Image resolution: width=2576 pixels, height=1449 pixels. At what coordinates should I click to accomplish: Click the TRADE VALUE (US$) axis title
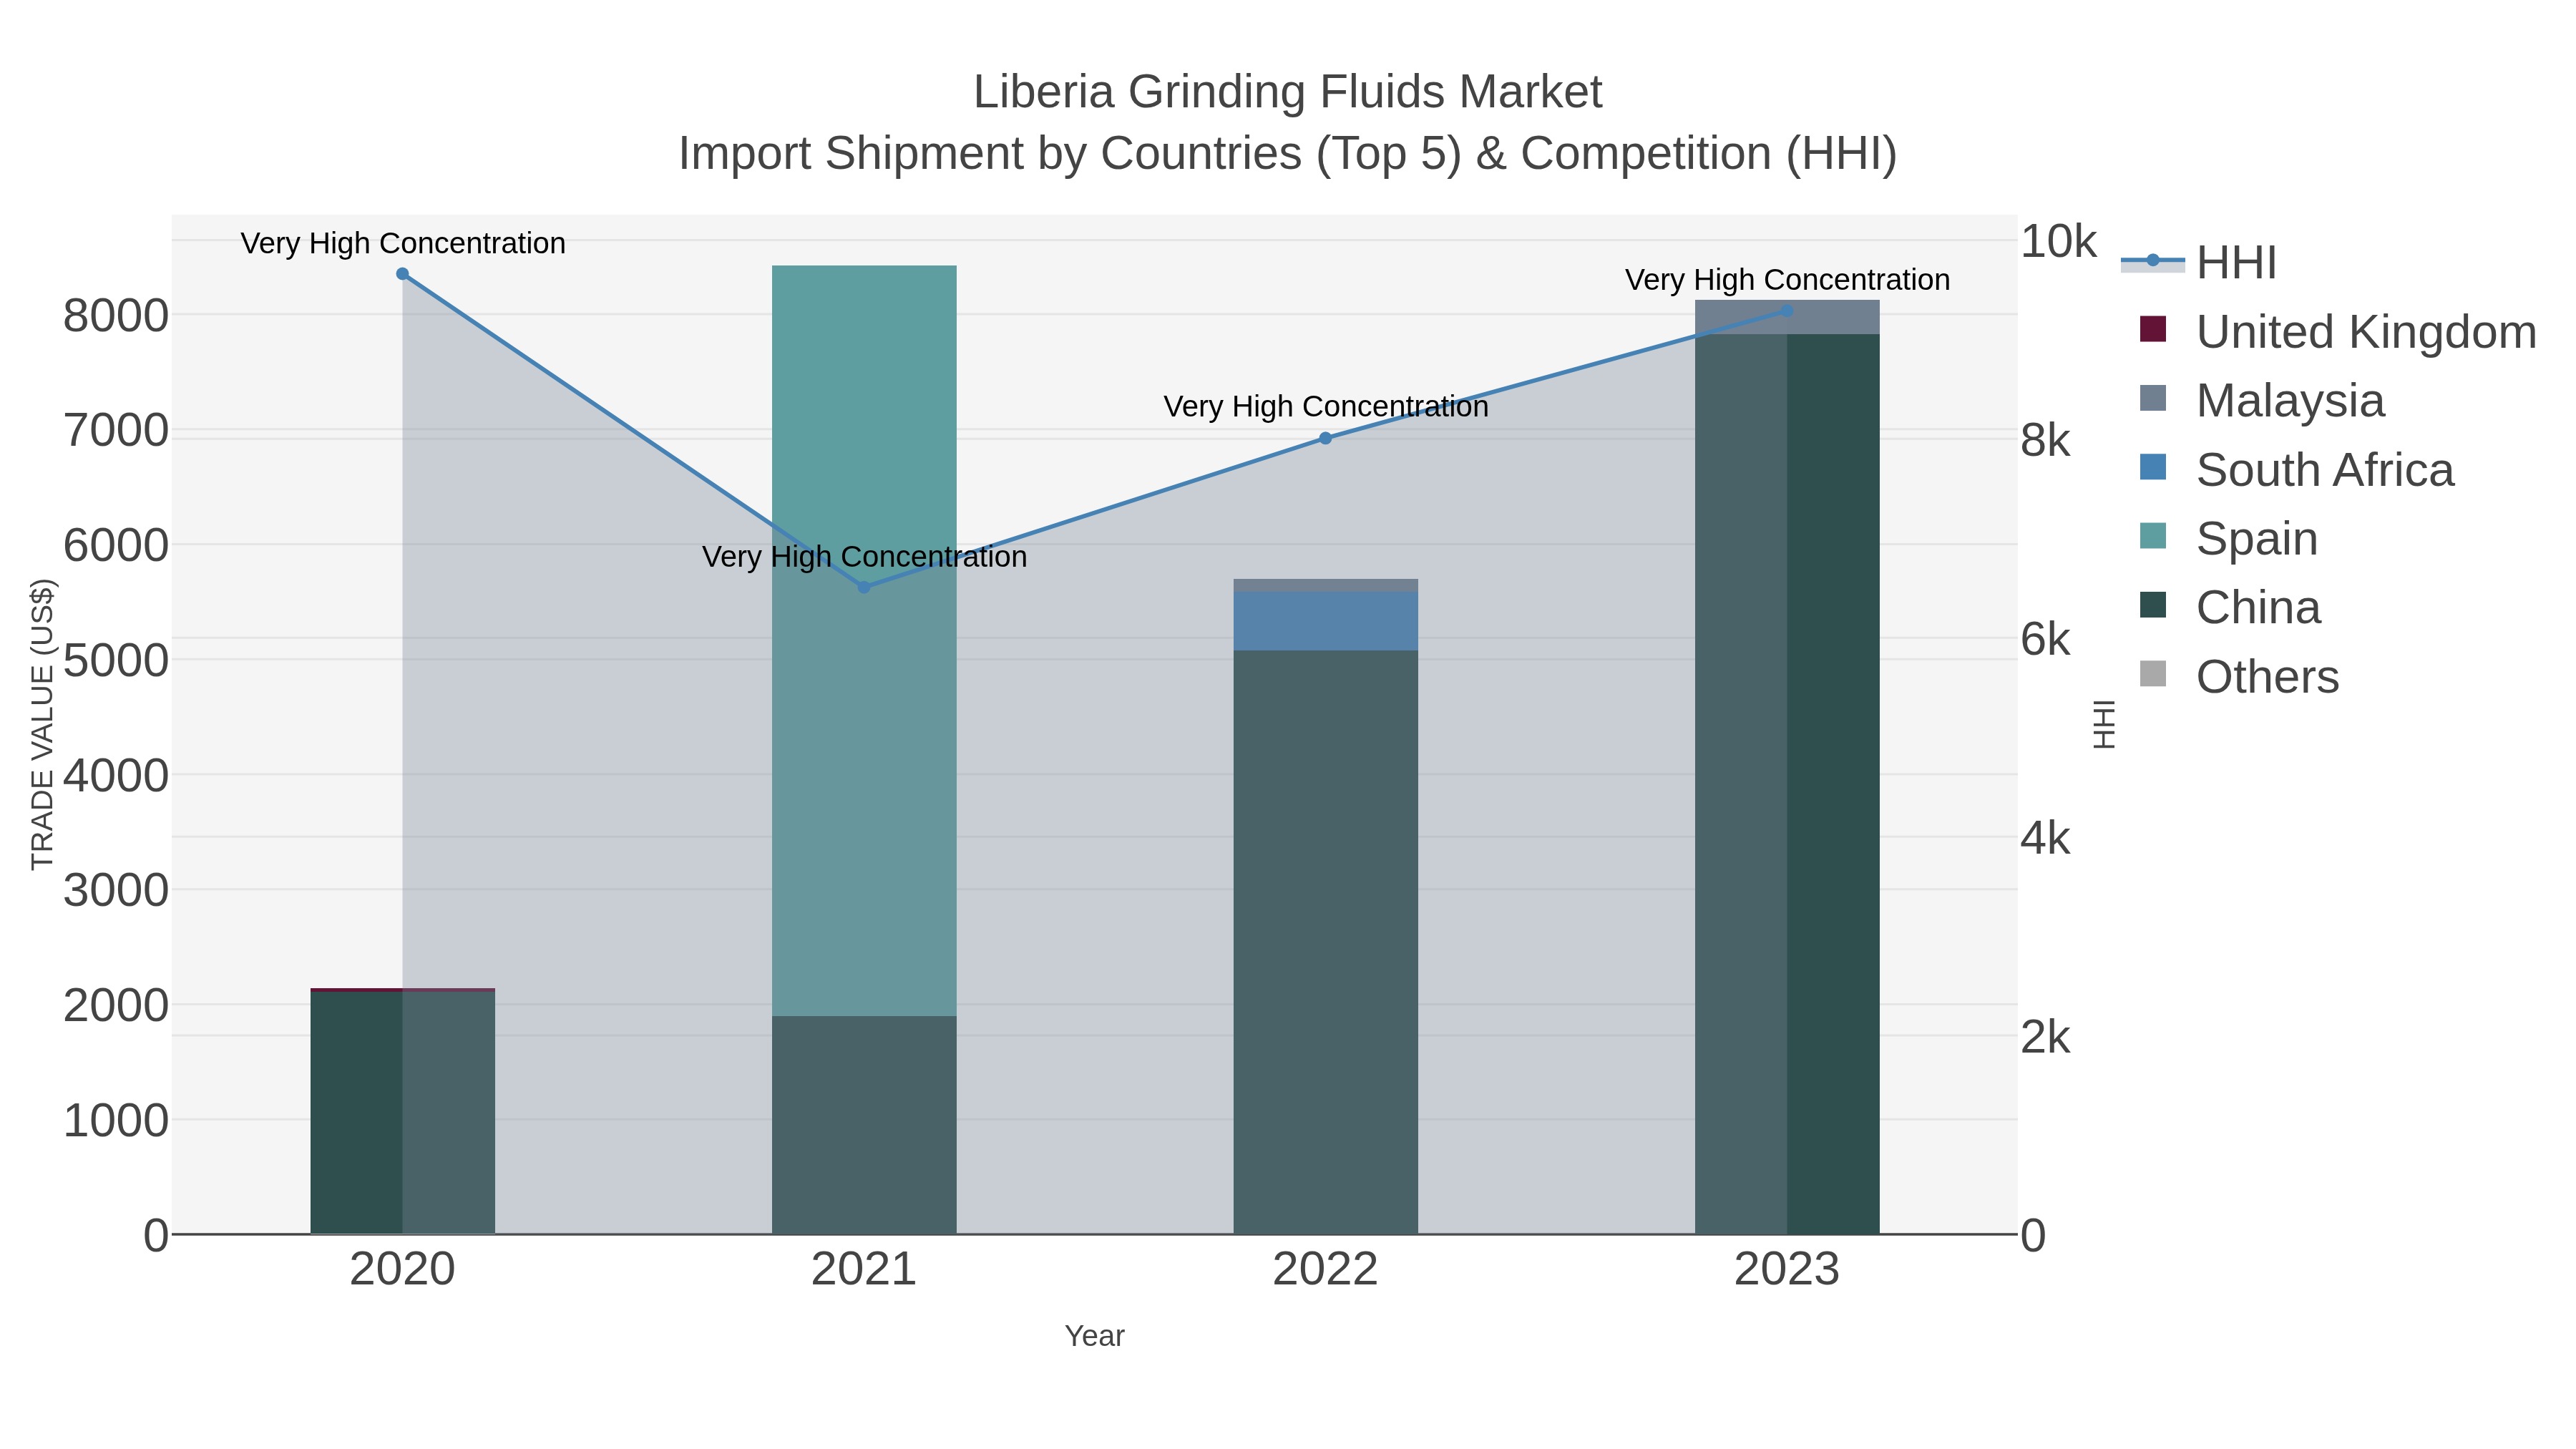[43, 724]
